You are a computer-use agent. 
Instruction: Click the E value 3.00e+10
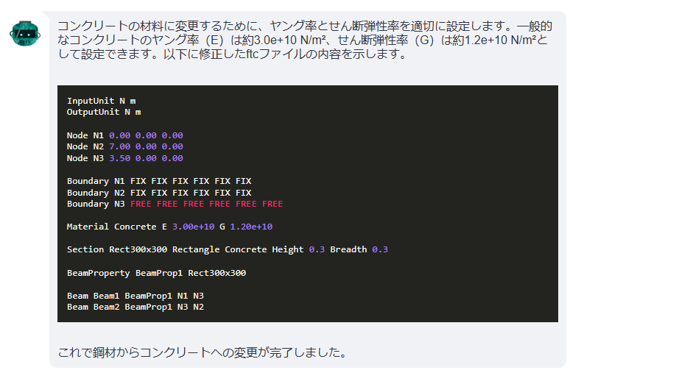point(193,227)
